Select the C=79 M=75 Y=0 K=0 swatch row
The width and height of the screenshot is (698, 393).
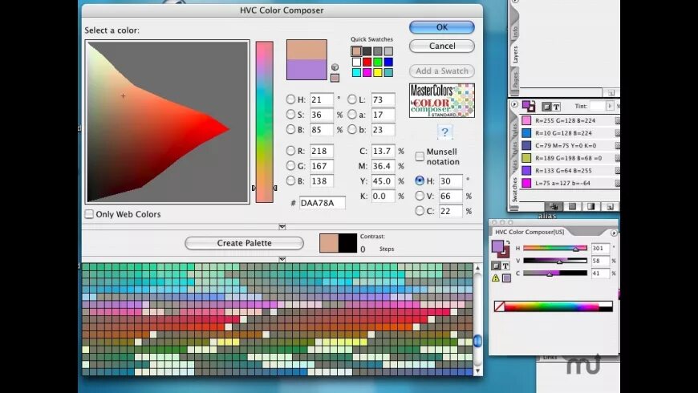tap(570, 145)
